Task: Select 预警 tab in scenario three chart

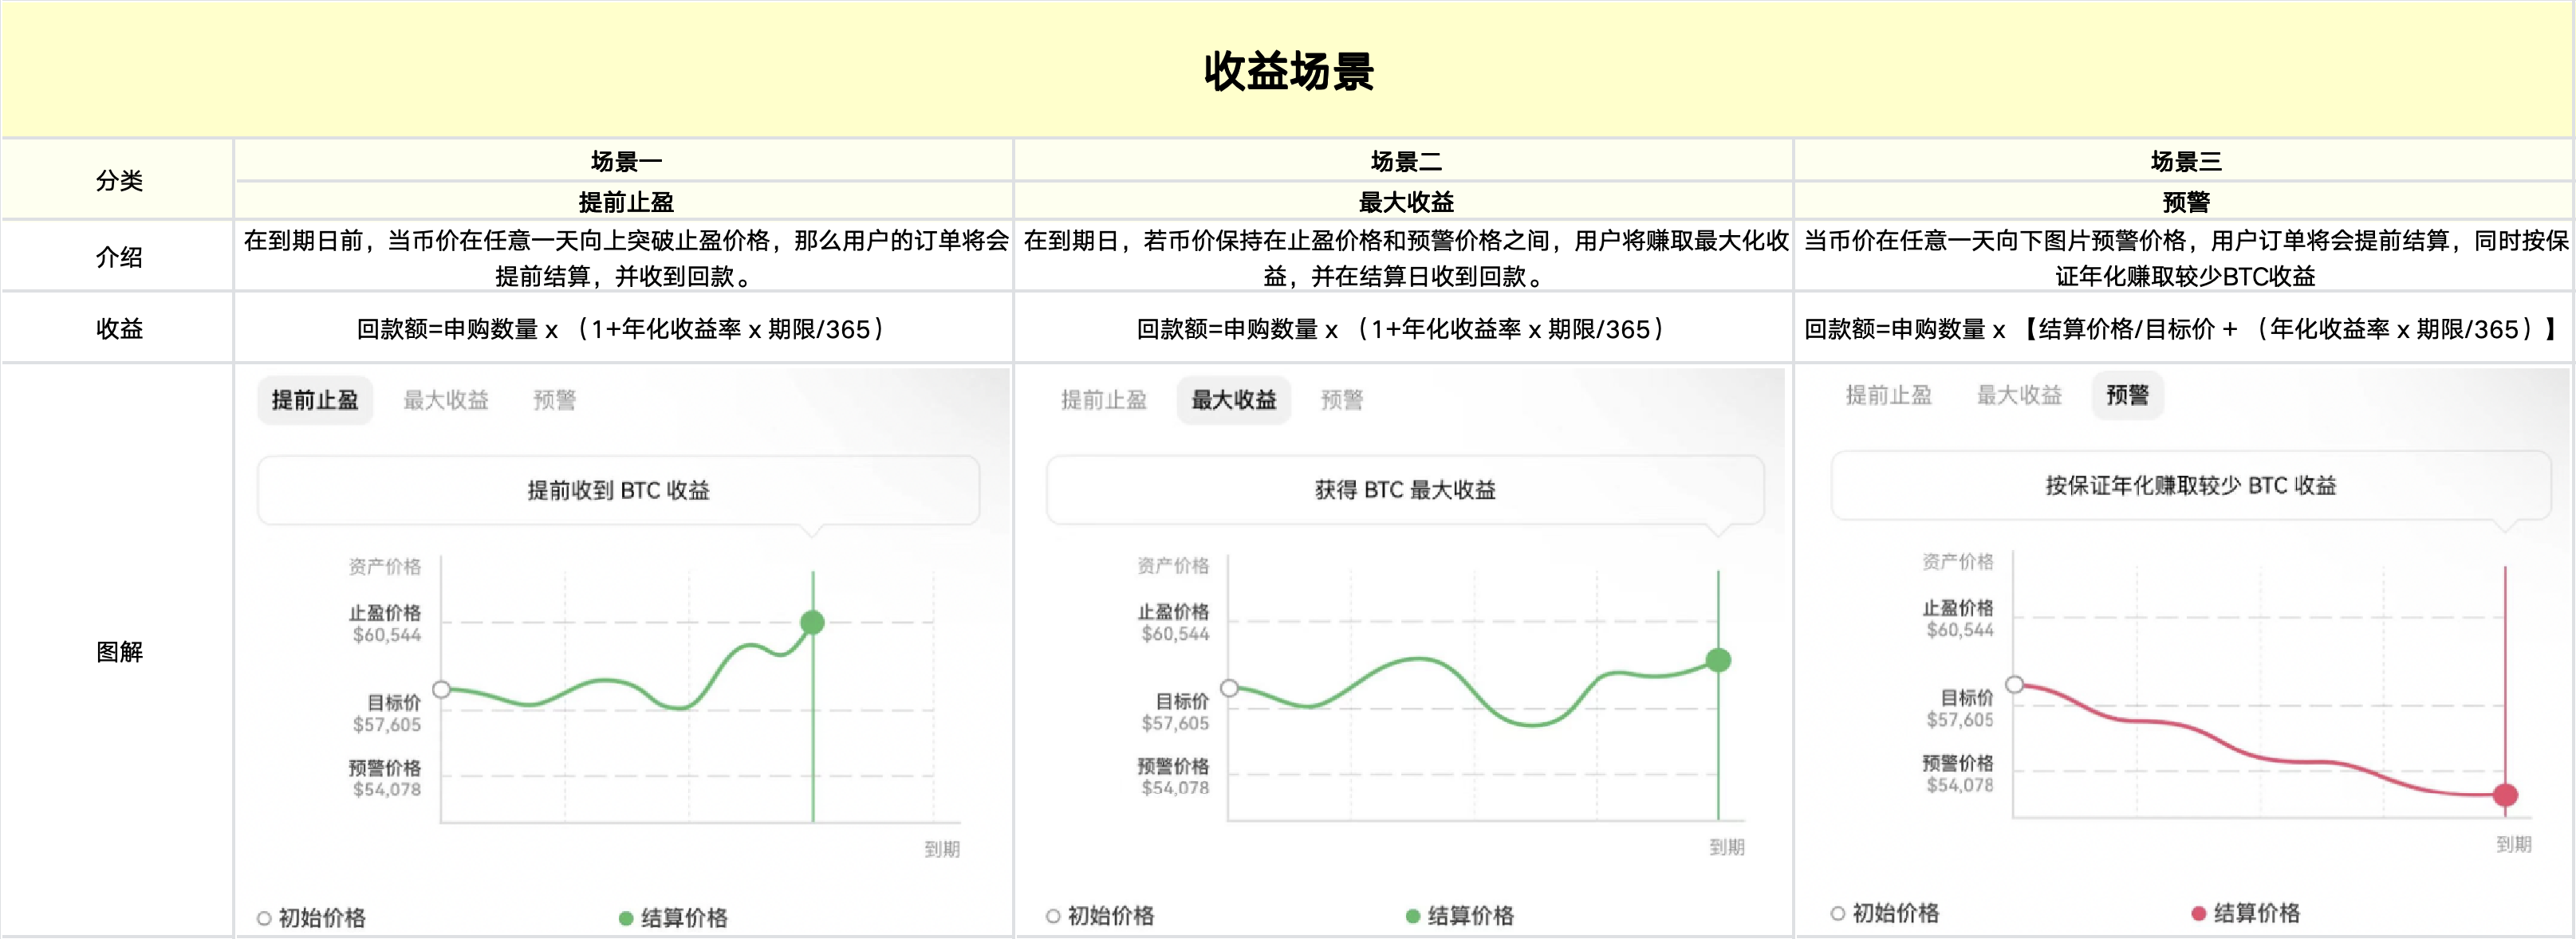Action: point(2127,395)
